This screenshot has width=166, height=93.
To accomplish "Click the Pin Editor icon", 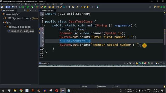I will [98, 7].
